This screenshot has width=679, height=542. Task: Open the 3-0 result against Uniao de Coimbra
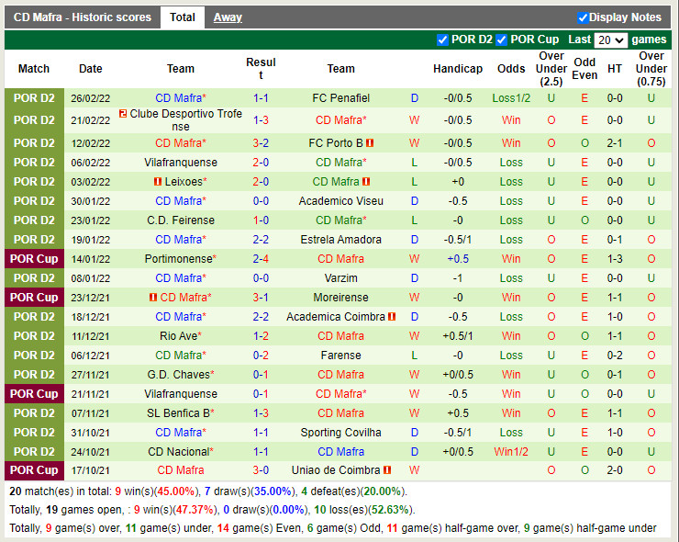pos(261,470)
